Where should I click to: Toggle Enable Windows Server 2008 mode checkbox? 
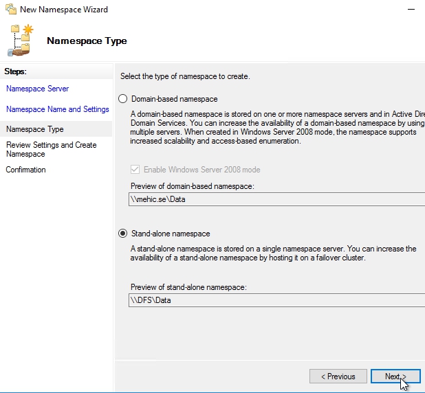pos(135,170)
